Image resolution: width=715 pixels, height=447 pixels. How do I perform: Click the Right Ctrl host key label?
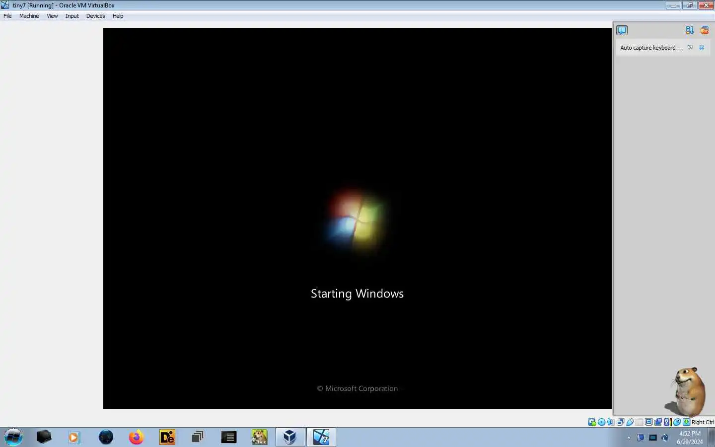703,422
